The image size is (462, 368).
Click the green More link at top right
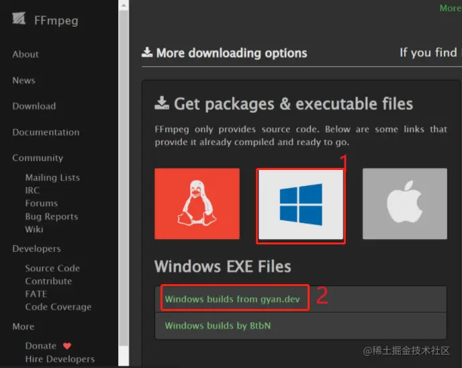(450, 8)
